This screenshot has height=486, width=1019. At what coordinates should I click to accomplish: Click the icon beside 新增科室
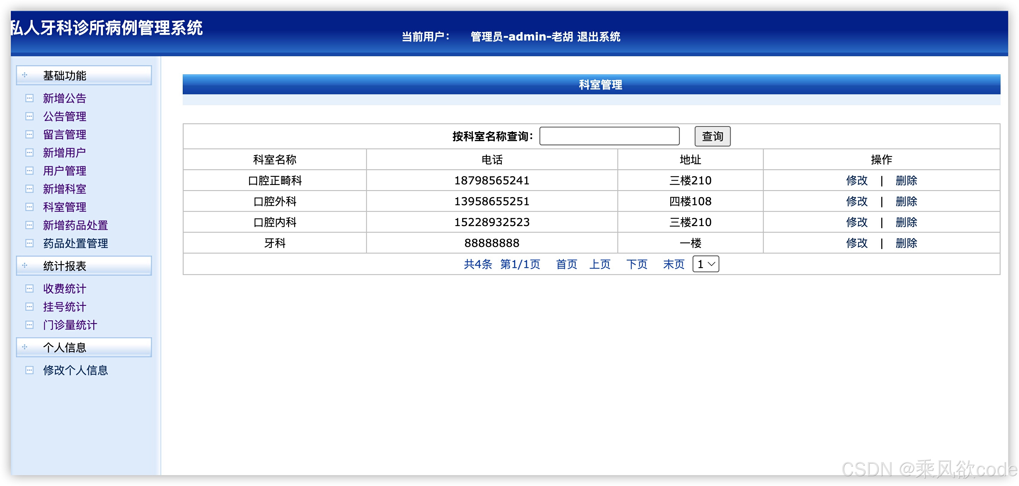click(29, 189)
